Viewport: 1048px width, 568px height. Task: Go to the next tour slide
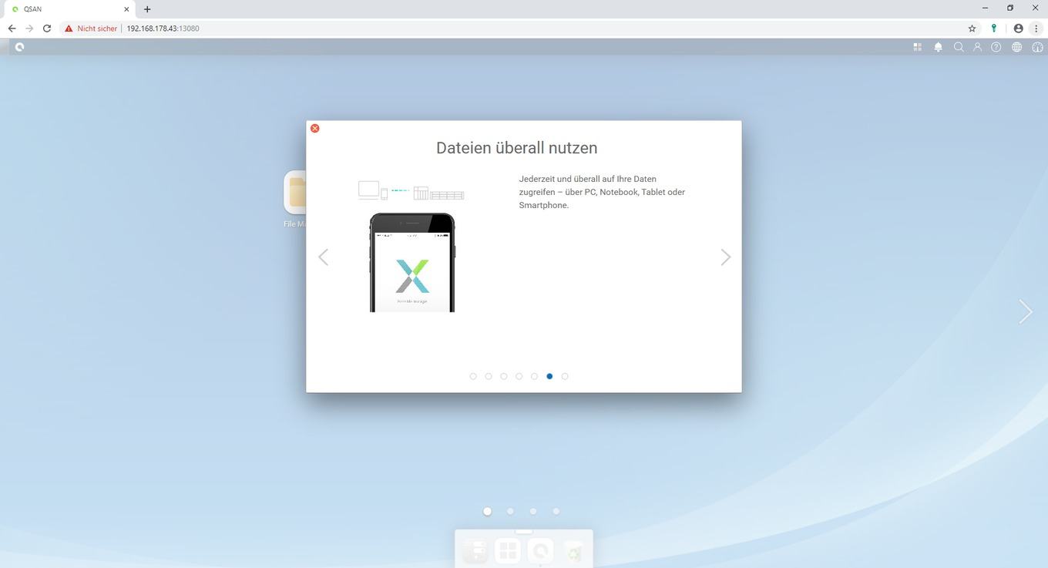point(725,257)
